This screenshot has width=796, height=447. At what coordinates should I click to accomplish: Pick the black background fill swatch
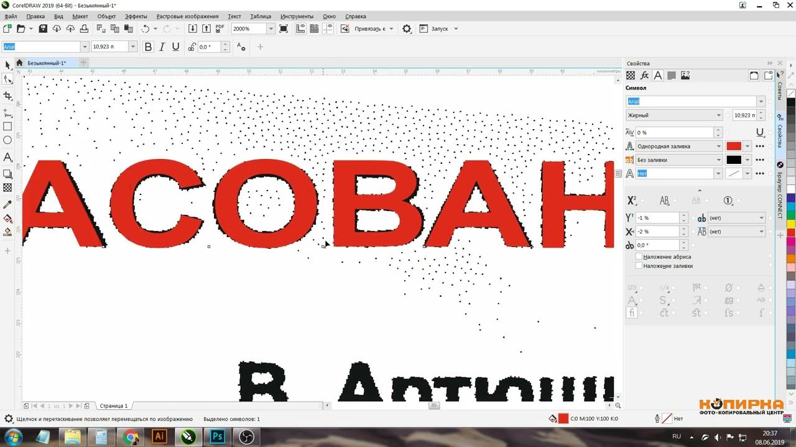(734, 160)
